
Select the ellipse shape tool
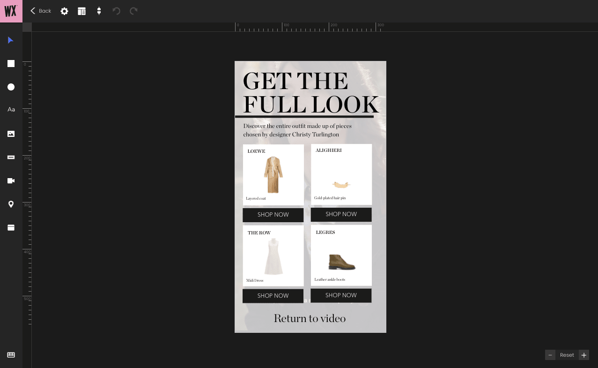[11, 87]
